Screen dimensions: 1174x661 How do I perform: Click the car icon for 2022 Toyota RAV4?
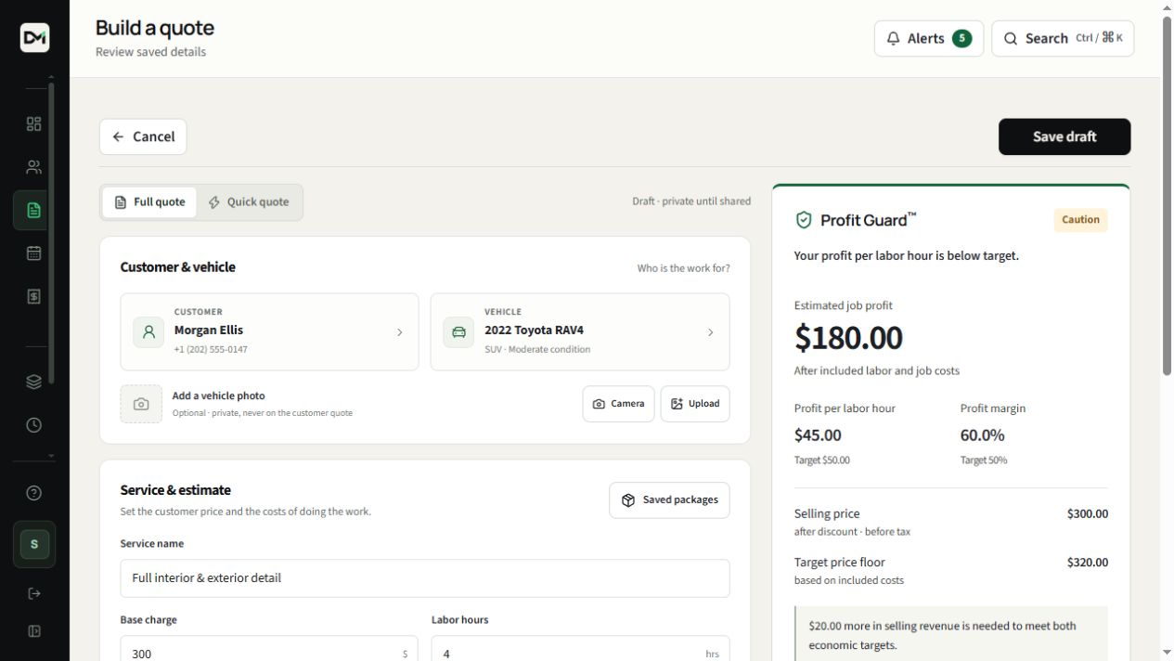[458, 332]
